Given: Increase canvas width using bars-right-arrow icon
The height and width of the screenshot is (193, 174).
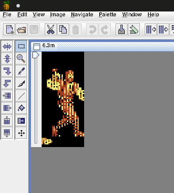Looking at the screenshot, I should pyautogui.click(x=163, y=29).
